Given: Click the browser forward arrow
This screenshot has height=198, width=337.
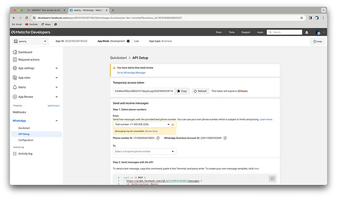Looking at the screenshot, I should (x=20, y=18).
